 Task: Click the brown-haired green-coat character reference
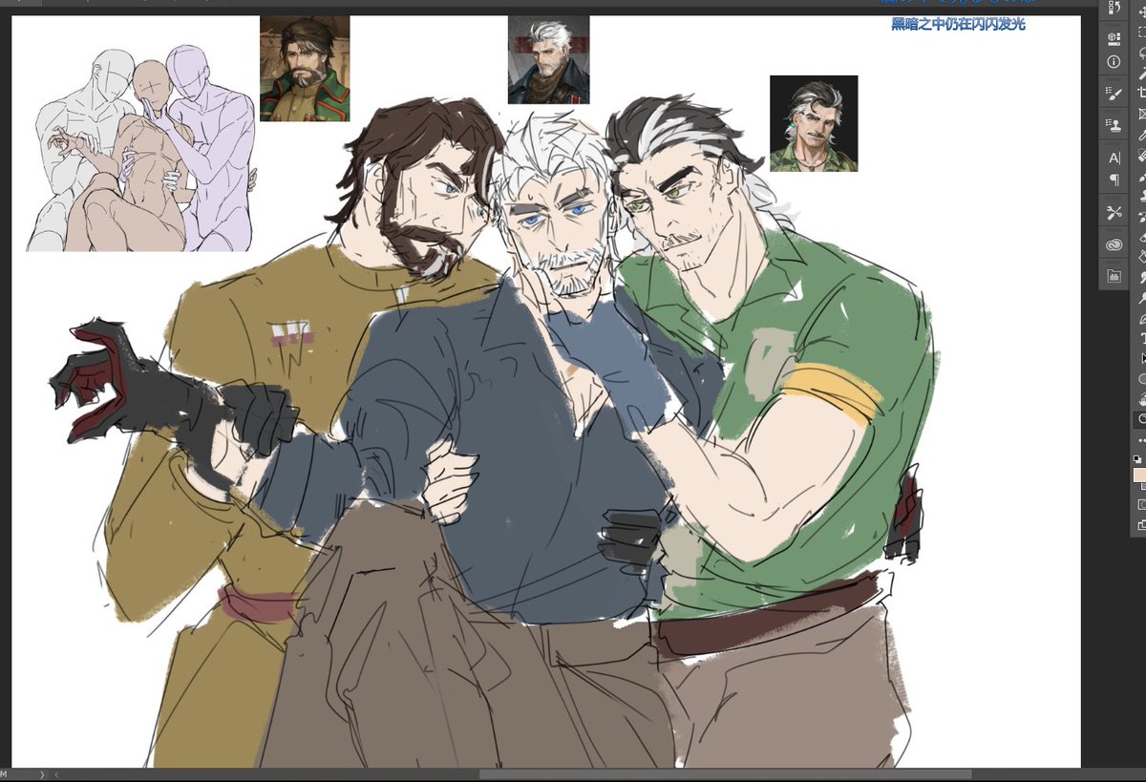point(305,68)
